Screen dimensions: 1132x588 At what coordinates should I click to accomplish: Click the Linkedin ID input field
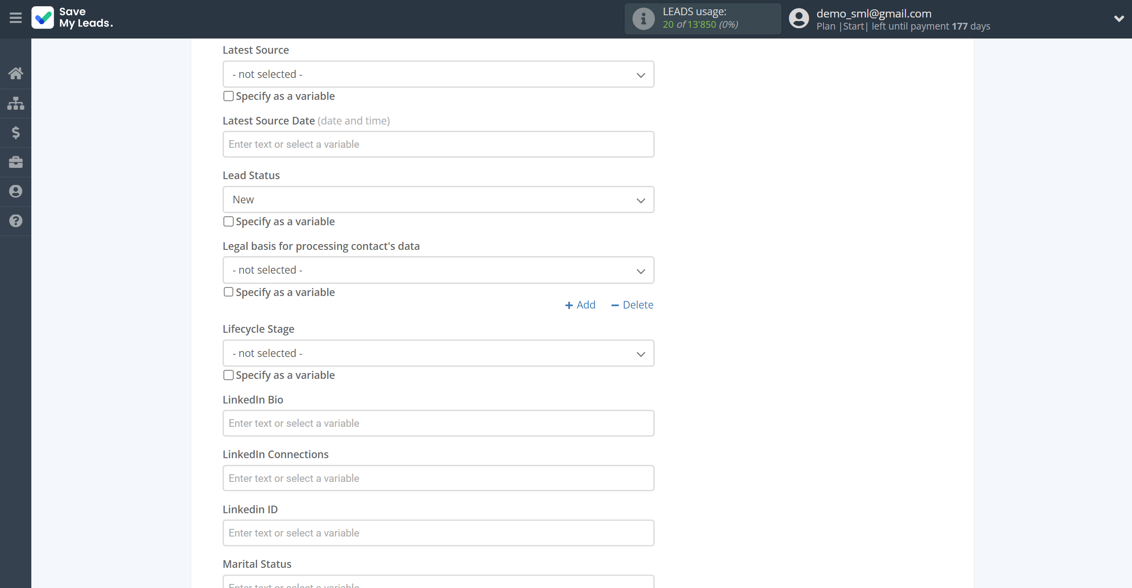pos(438,533)
